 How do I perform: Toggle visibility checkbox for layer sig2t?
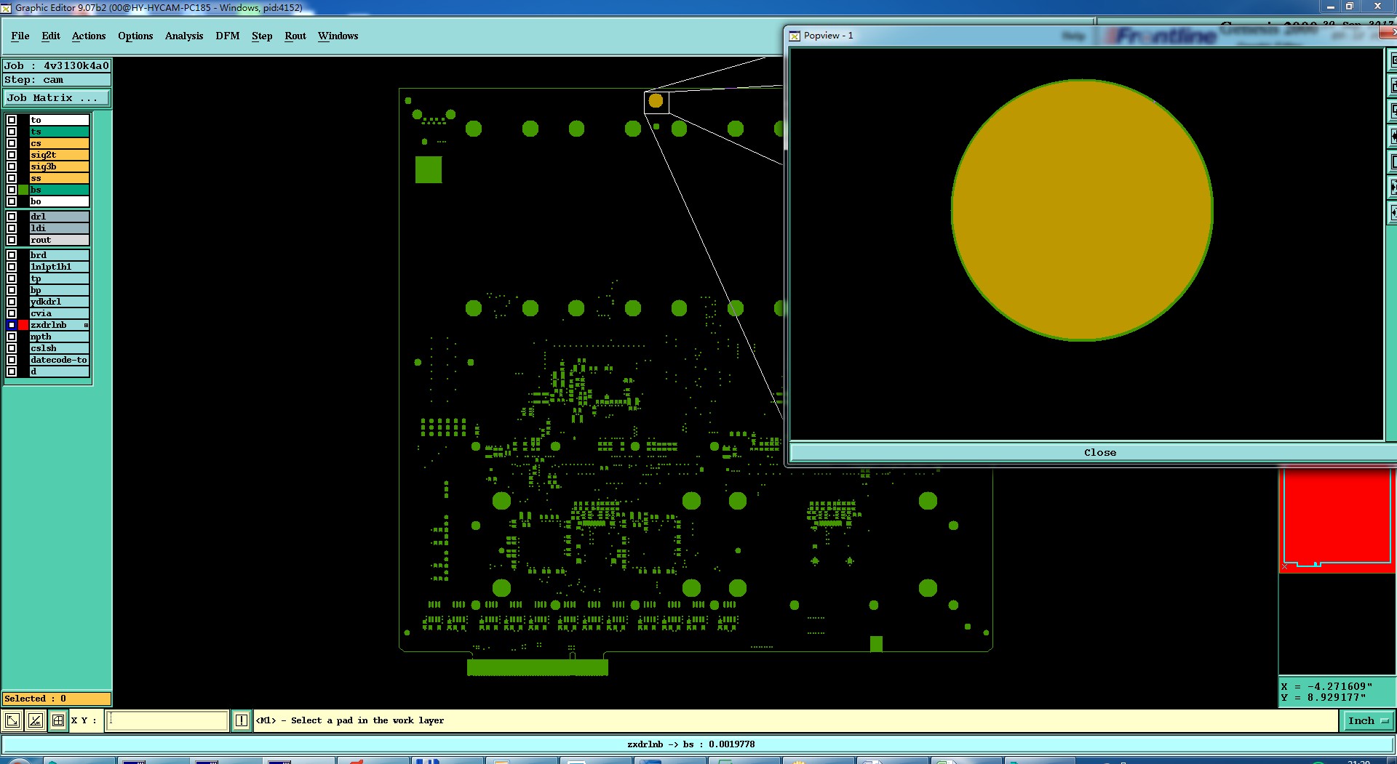(12, 155)
